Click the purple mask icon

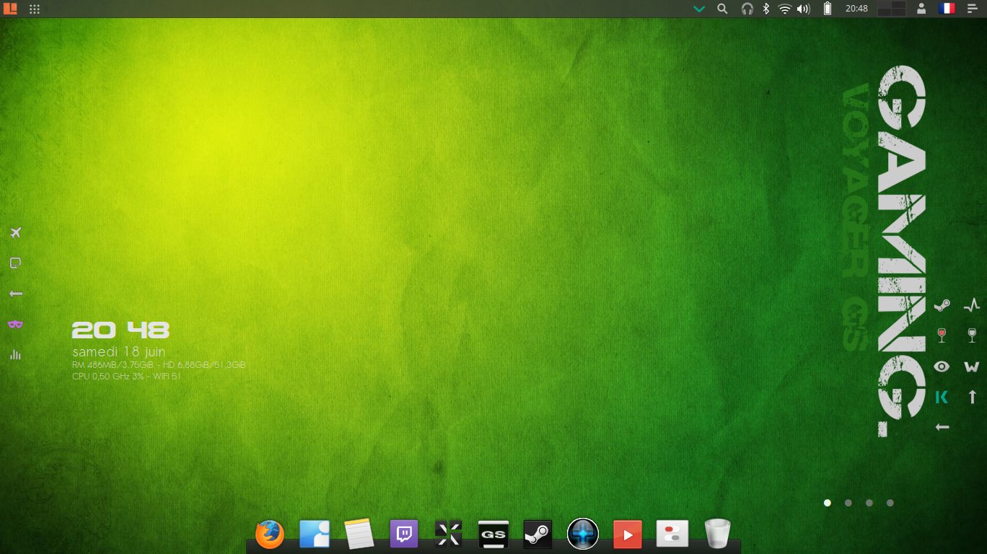click(16, 325)
